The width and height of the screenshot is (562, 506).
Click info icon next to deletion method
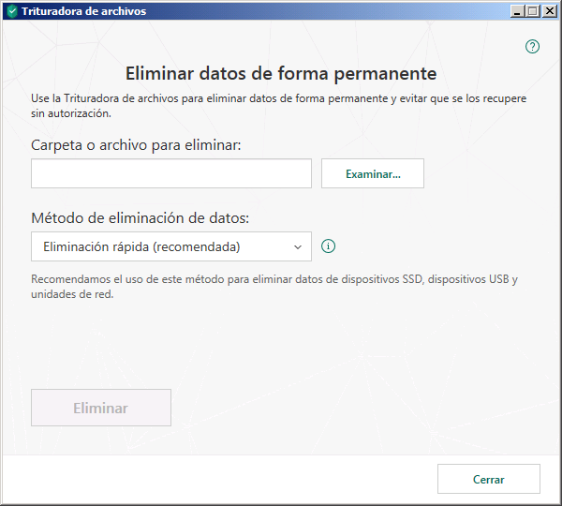tap(328, 246)
